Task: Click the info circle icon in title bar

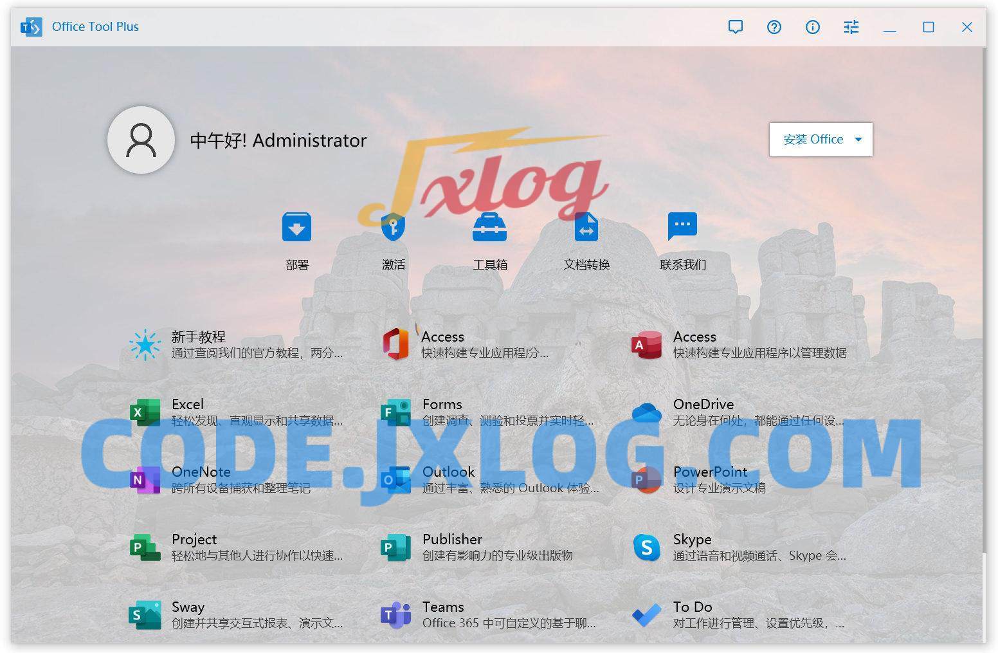Action: (x=812, y=27)
